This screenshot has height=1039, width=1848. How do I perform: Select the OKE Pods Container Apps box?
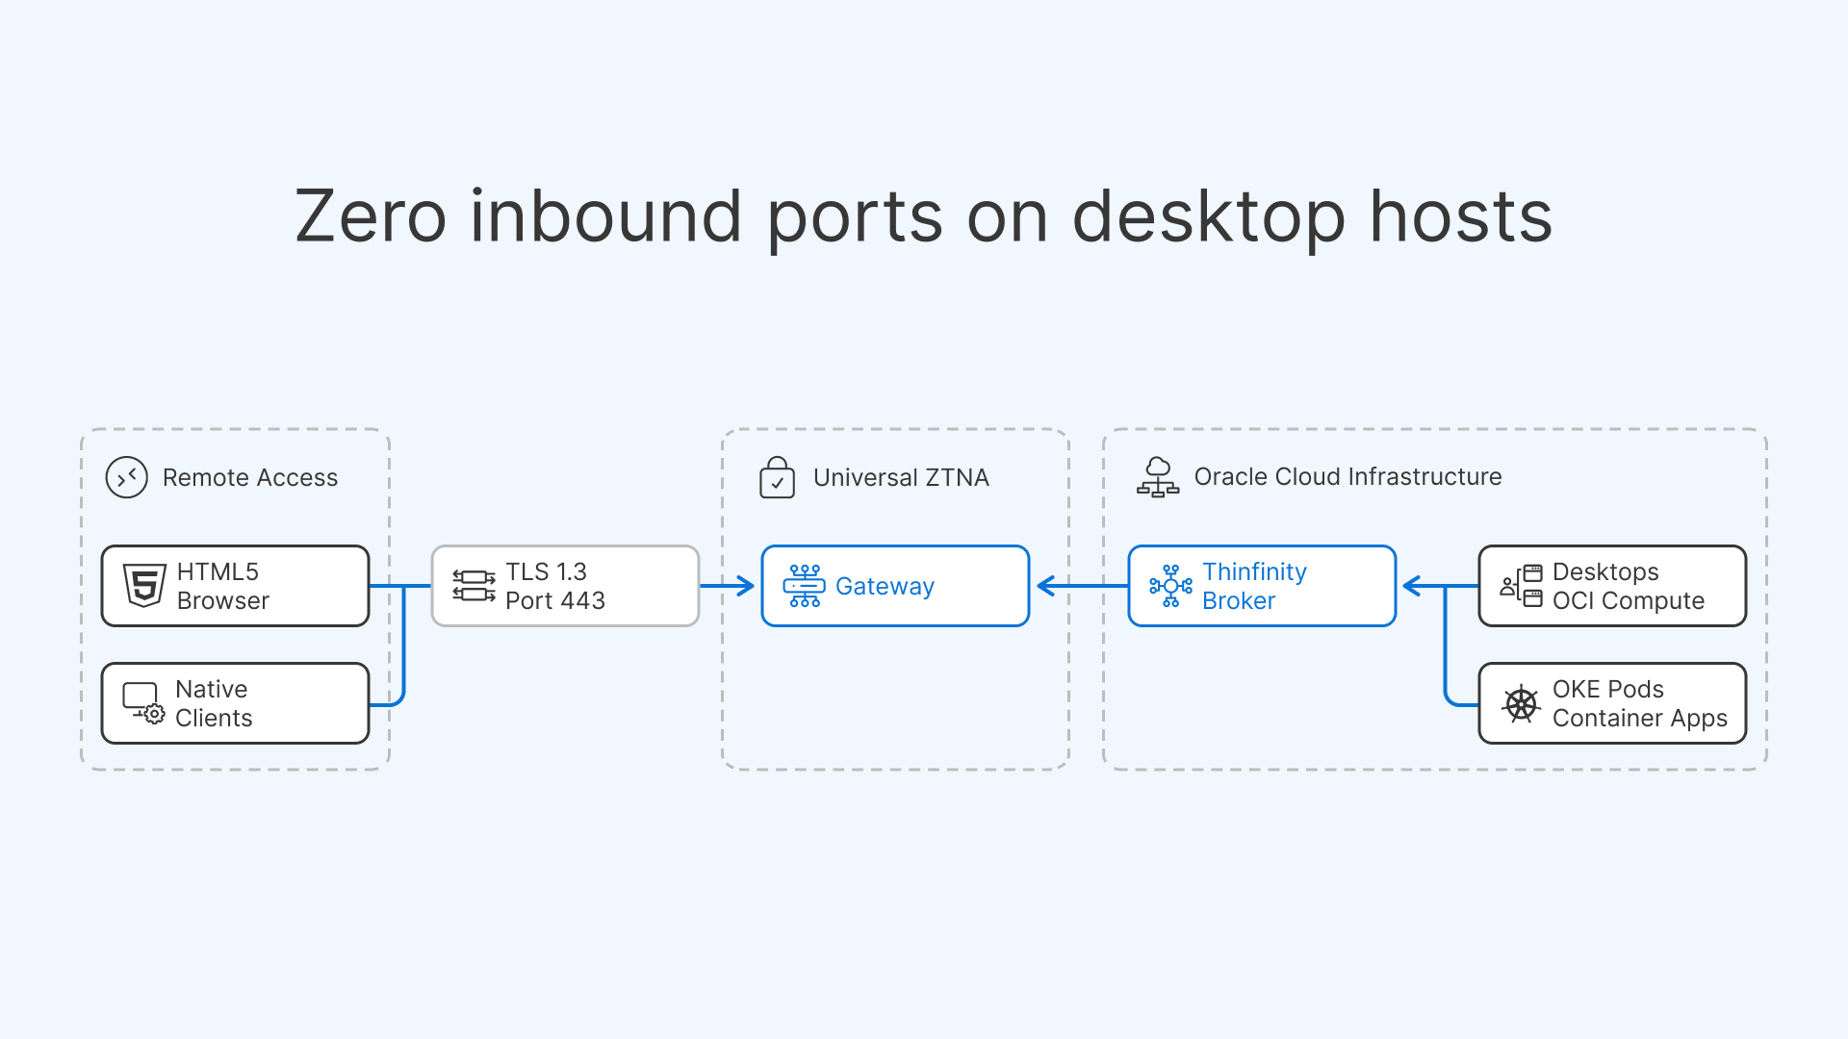point(1613,703)
